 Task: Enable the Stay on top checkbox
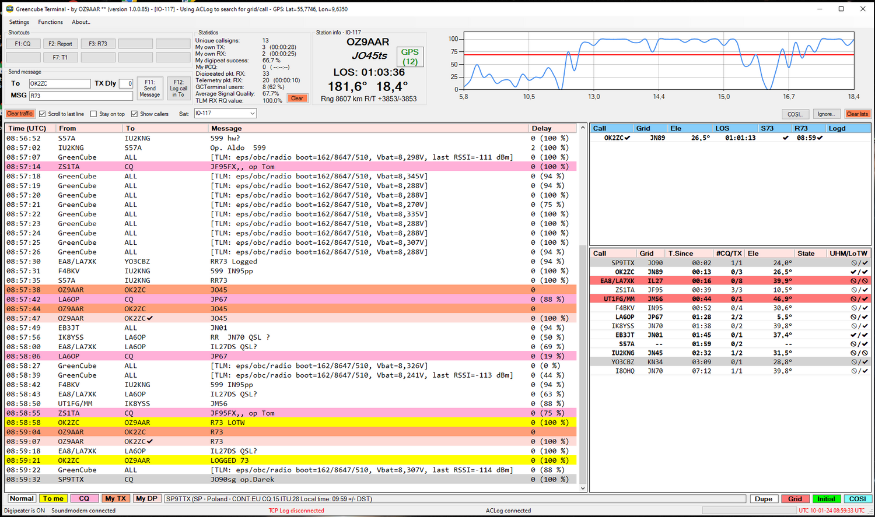tap(93, 114)
